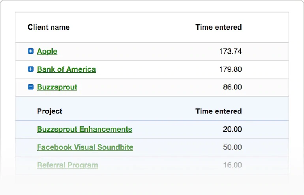
Task: Click the project Time entered header
Action: click(x=218, y=111)
